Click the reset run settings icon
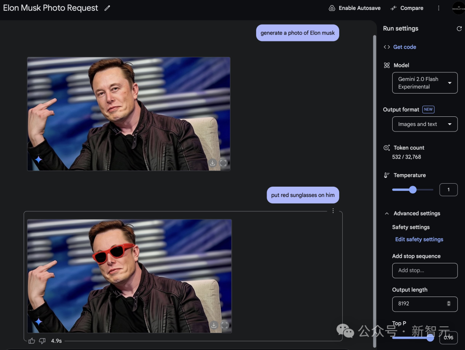This screenshot has width=465, height=350. (x=459, y=28)
